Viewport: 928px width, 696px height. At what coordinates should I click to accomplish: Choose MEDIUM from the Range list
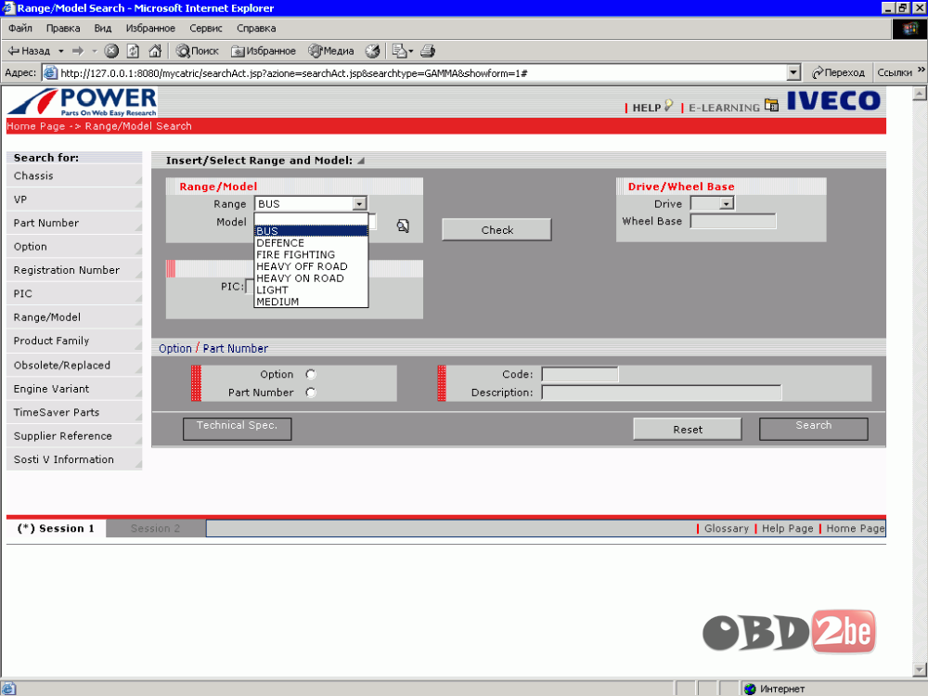pyautogui.click(x=311, y=302)
